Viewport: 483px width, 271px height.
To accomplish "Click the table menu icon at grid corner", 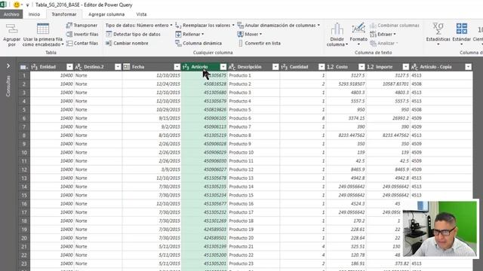I will coord(23,67).
